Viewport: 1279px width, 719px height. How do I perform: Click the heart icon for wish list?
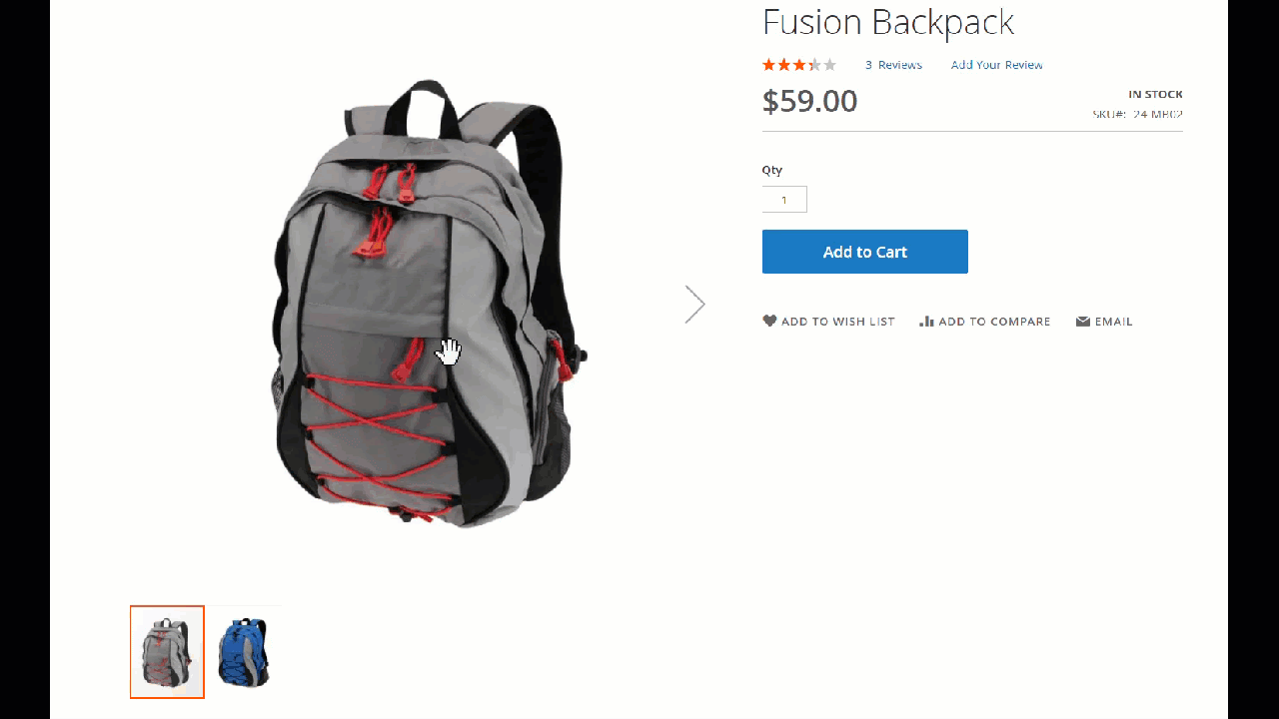coord(769,322)
